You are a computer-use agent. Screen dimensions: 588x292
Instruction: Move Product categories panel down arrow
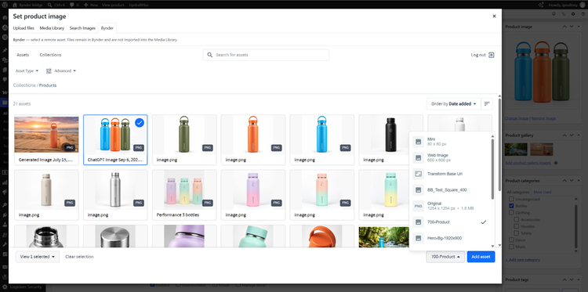(572, 181)
